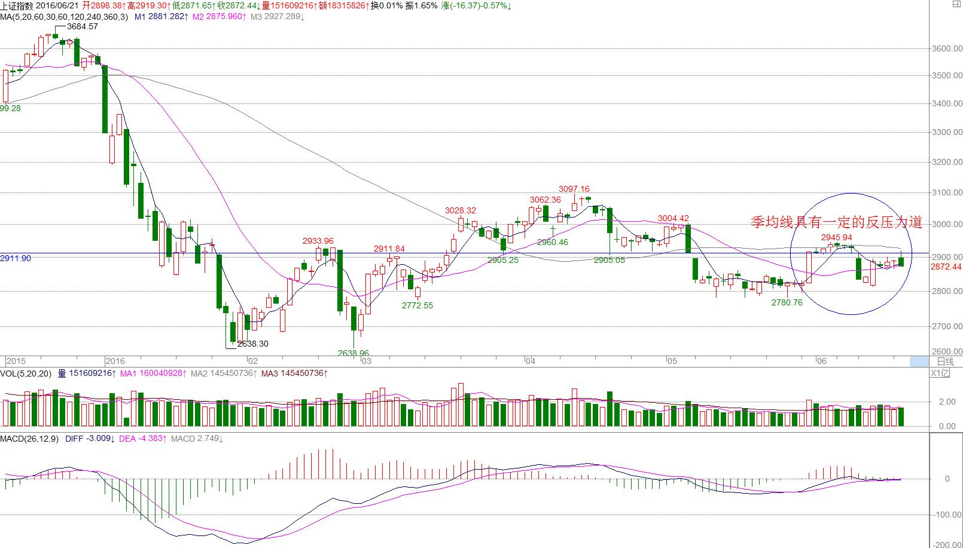Click the light blue timeline scroll thumb
963x548 pixels.
pos(919,361)
